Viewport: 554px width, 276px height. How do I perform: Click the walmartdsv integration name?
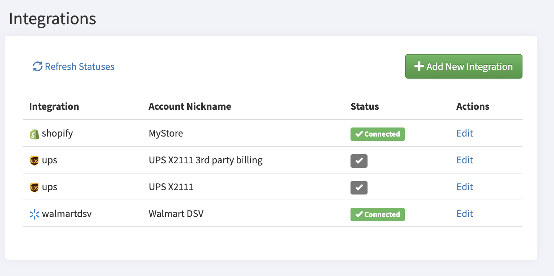67,214
